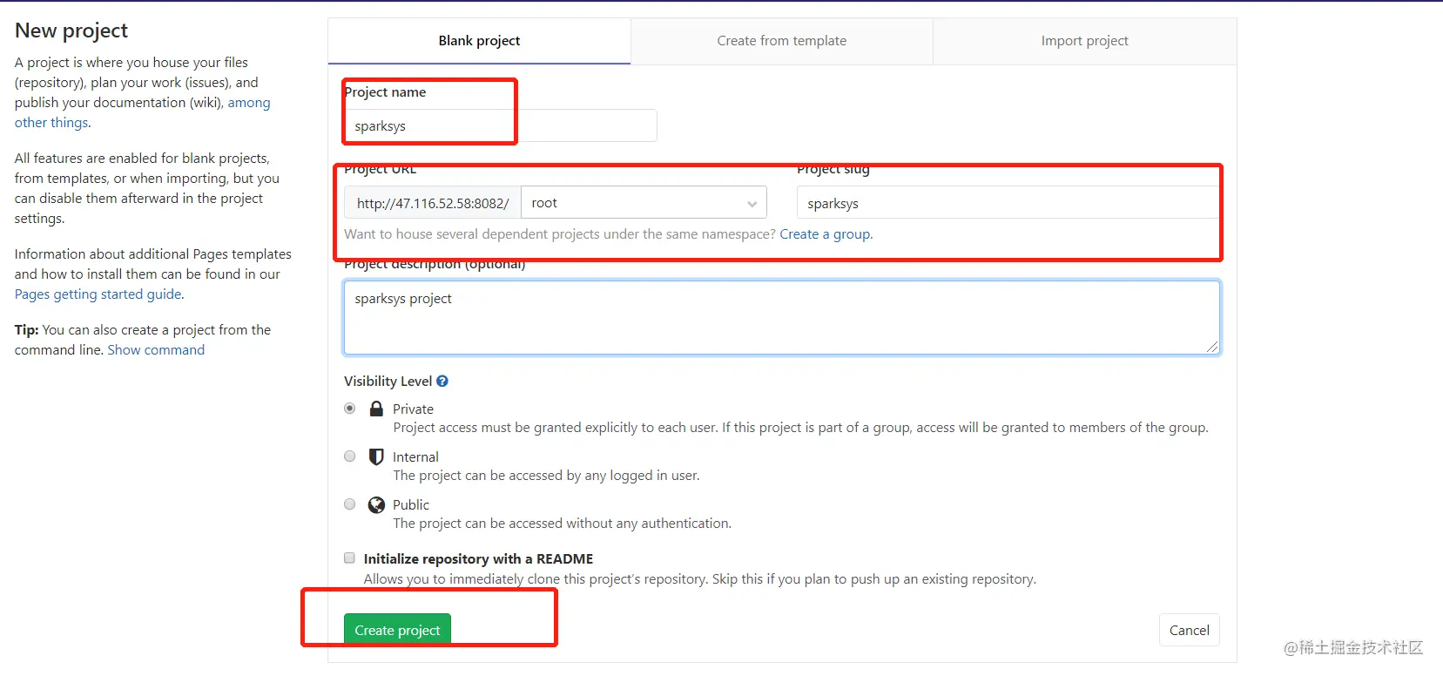Focus the Project name input field
Viewport: 1443px width, 676px height.
click(x=500, y=125)
